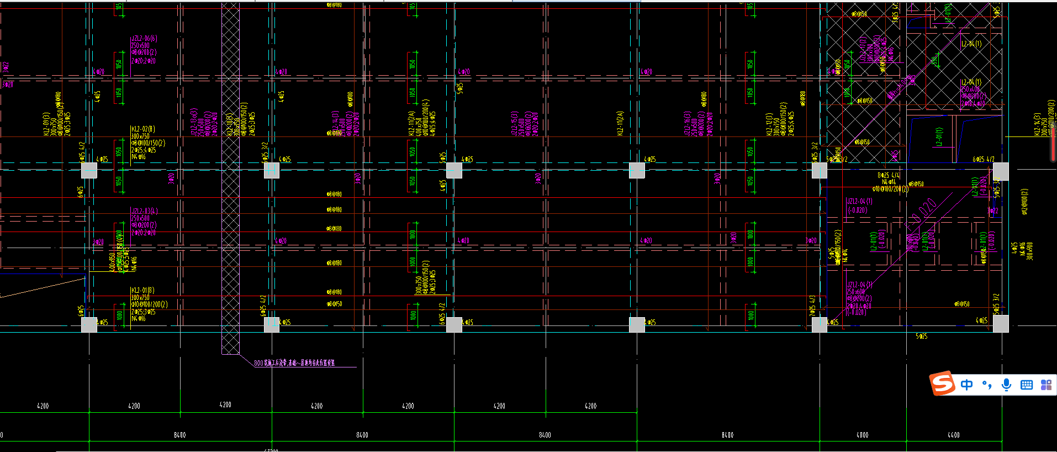The height and width of the screenshot is (452, 1057).
Task: Toggle punctuation mode in the Sogou toolbar
Action: pyautogui.click(x=987, y=385)
